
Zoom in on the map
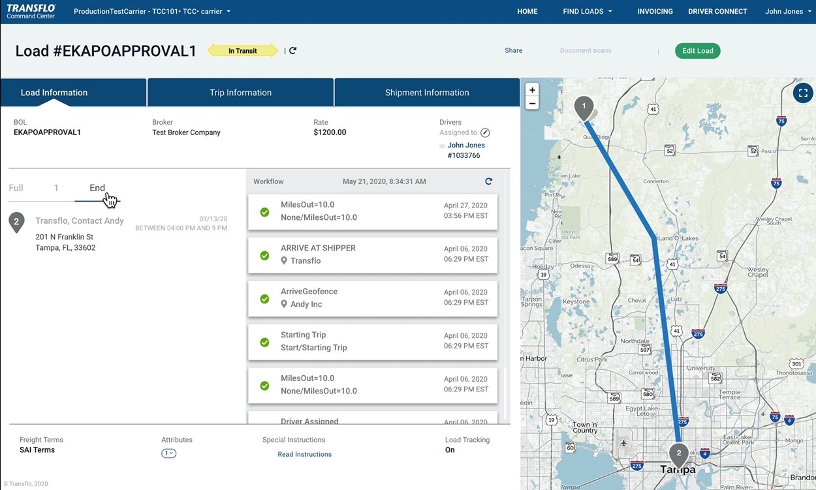coord(533,90)
